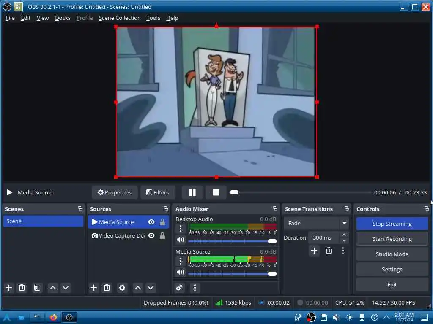This screenshot has width=433, height=324.
Task: Open Audio Mixer menu three dots at bottom
Action: [x=195, y=288]
